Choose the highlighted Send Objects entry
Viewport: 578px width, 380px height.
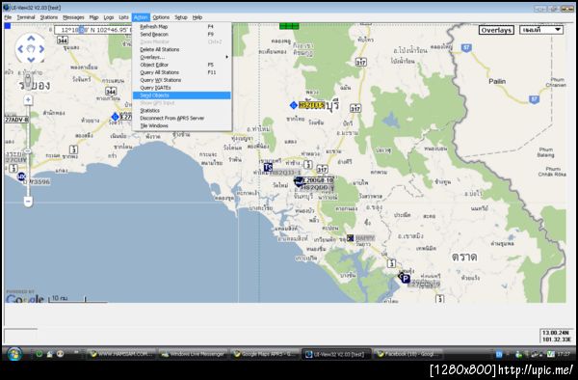tap(182, 95)
